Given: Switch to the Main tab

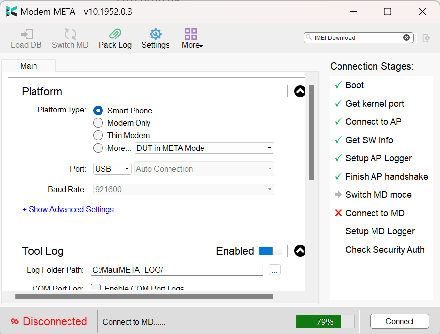Looking at the screenshot, I should click(x=29, y=66).
